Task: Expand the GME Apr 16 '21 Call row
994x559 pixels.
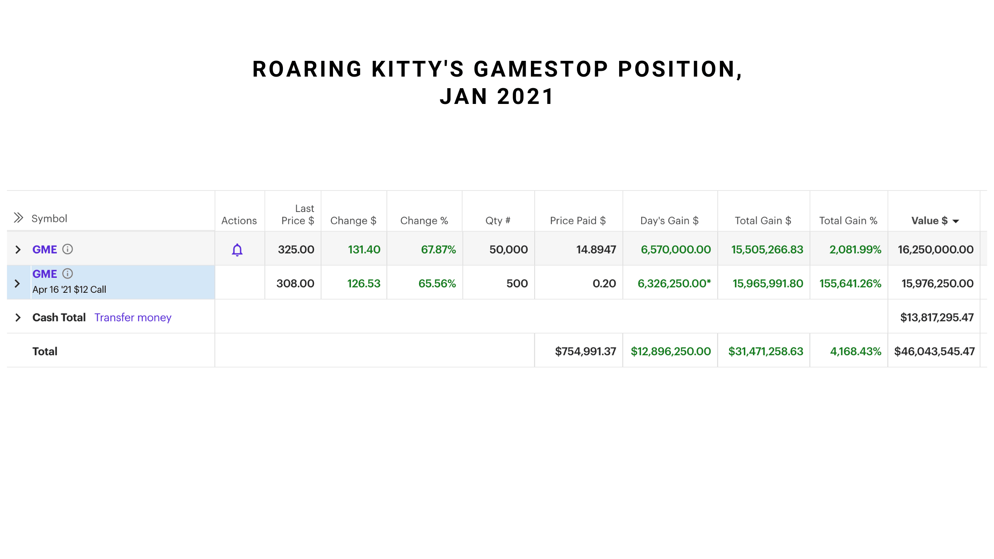Action: [17, 284]
